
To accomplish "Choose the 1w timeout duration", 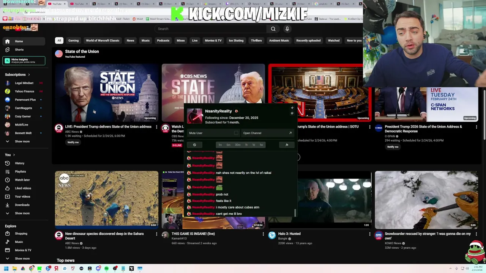I will click(261, 145).
